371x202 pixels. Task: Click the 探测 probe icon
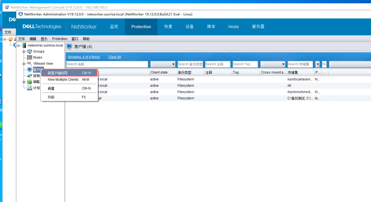pos(30,76)
